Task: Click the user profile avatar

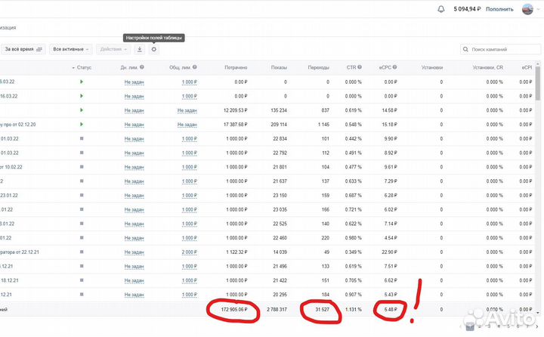Action: coord(527,9)
